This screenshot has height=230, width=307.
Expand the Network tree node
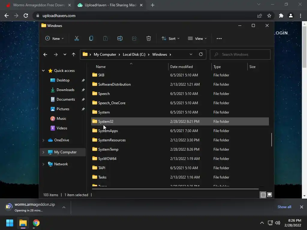click(43, 164)
